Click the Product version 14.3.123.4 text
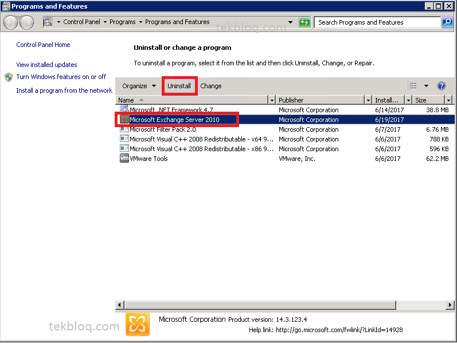This screenshot has height=343, width=457. [268, 320]
